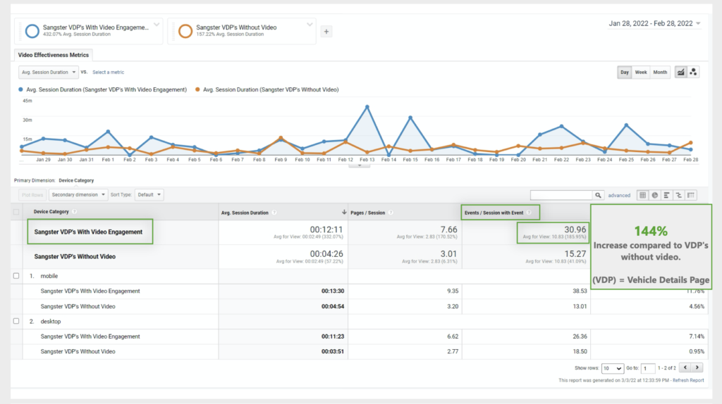This screenshot has width=722, height=404.
Task: Click advanced filter link
Action: (x=619, y=196)
